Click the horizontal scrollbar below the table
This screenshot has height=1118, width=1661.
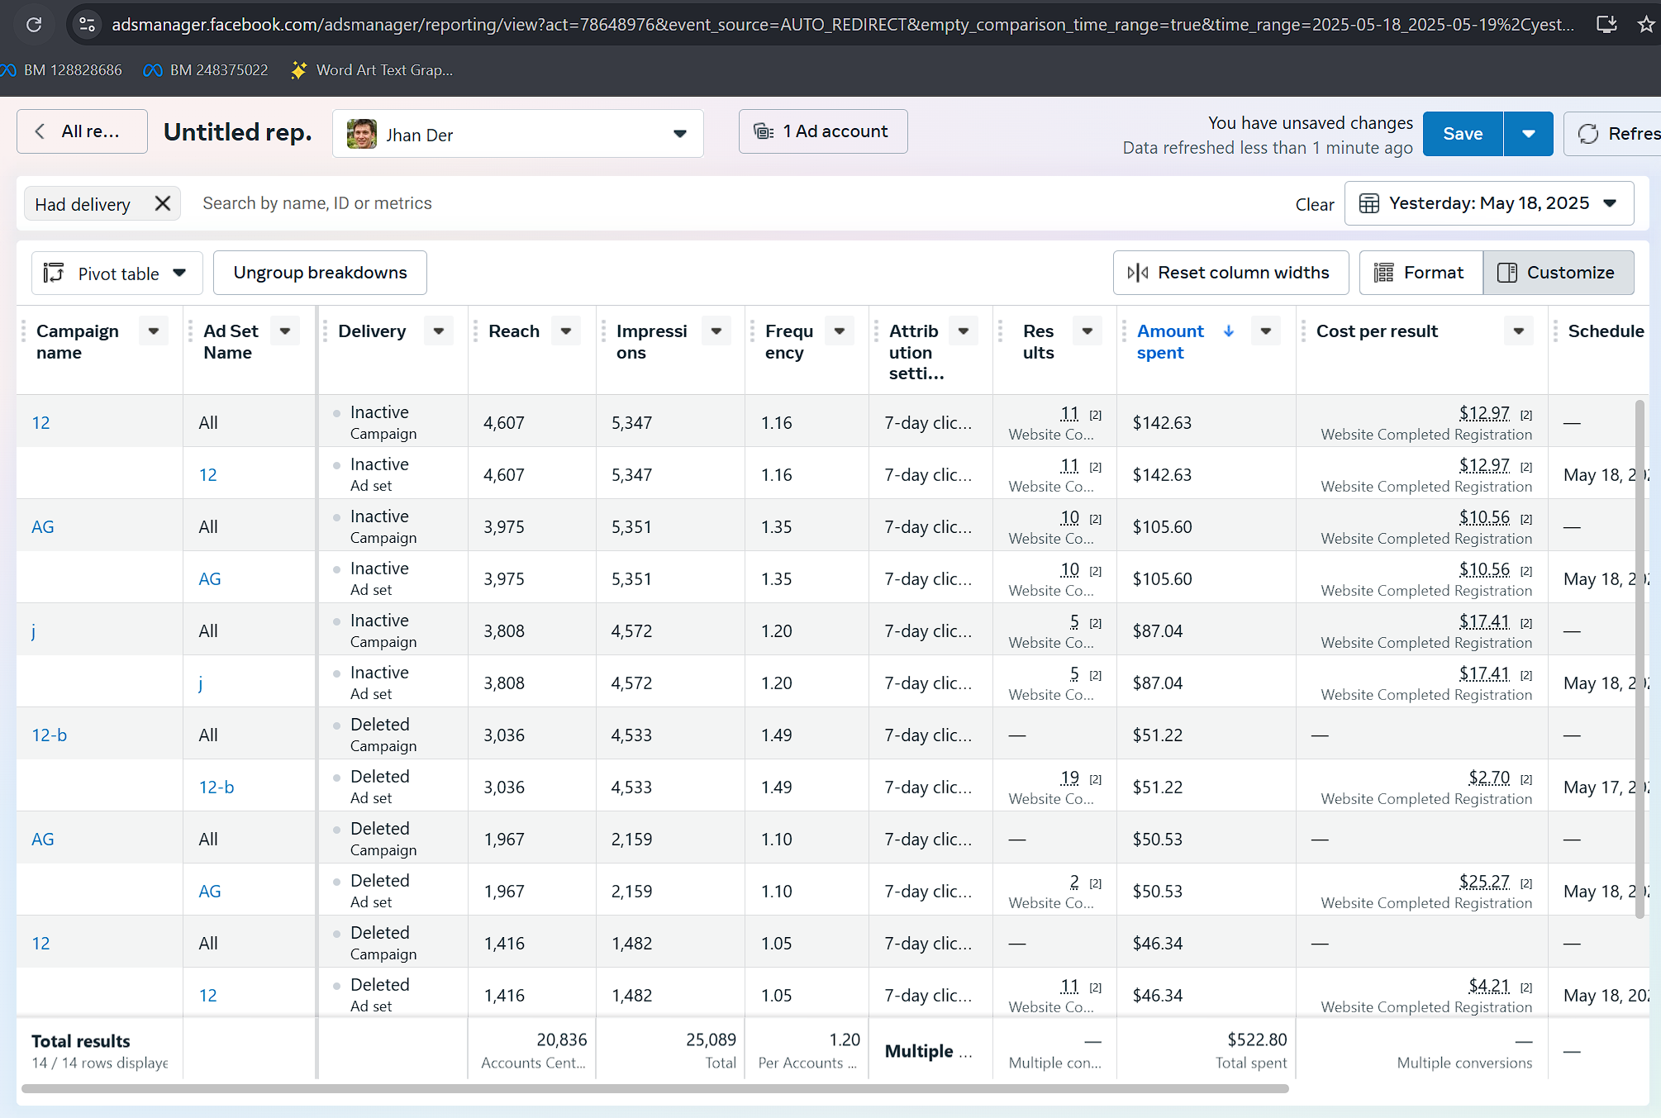pyautogui.click(x=654, y=1089)
